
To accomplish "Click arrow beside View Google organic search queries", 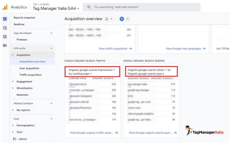I will [175, 133].
